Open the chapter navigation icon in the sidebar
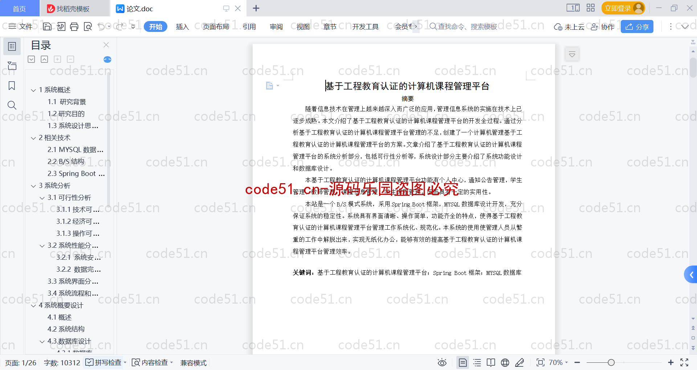 click(12, 66)
